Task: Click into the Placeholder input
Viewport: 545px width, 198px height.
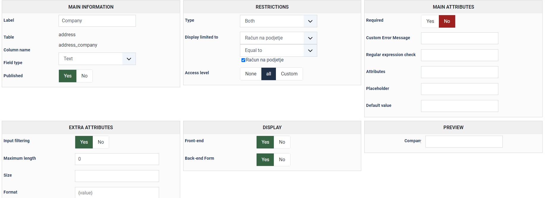Action: click(x=459, y=89)
